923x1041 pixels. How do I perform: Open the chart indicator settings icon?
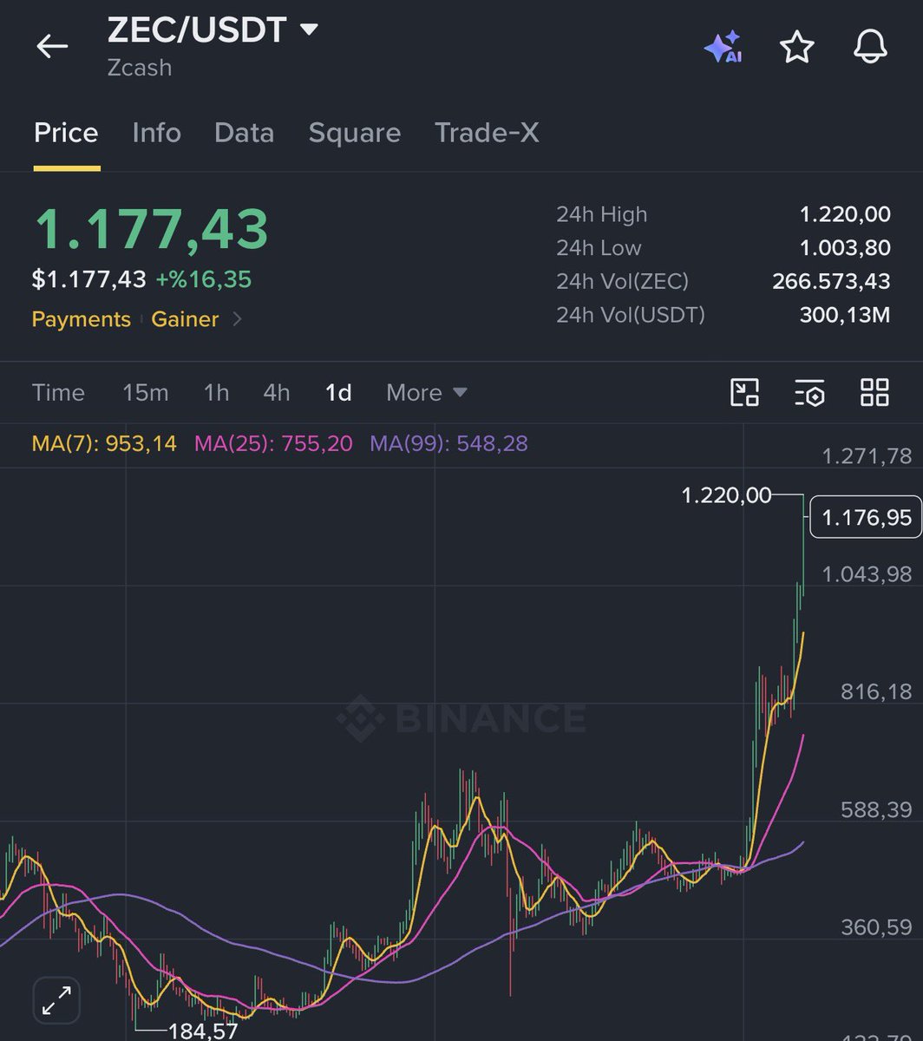[809, 392]
